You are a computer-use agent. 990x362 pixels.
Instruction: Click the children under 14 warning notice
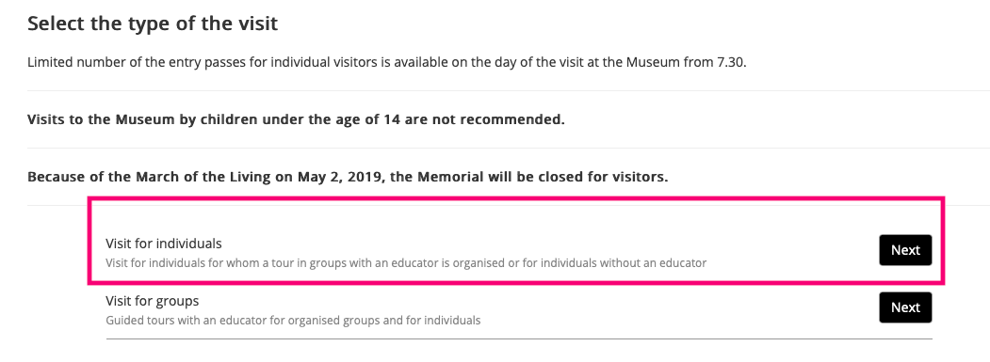point(296,119)
